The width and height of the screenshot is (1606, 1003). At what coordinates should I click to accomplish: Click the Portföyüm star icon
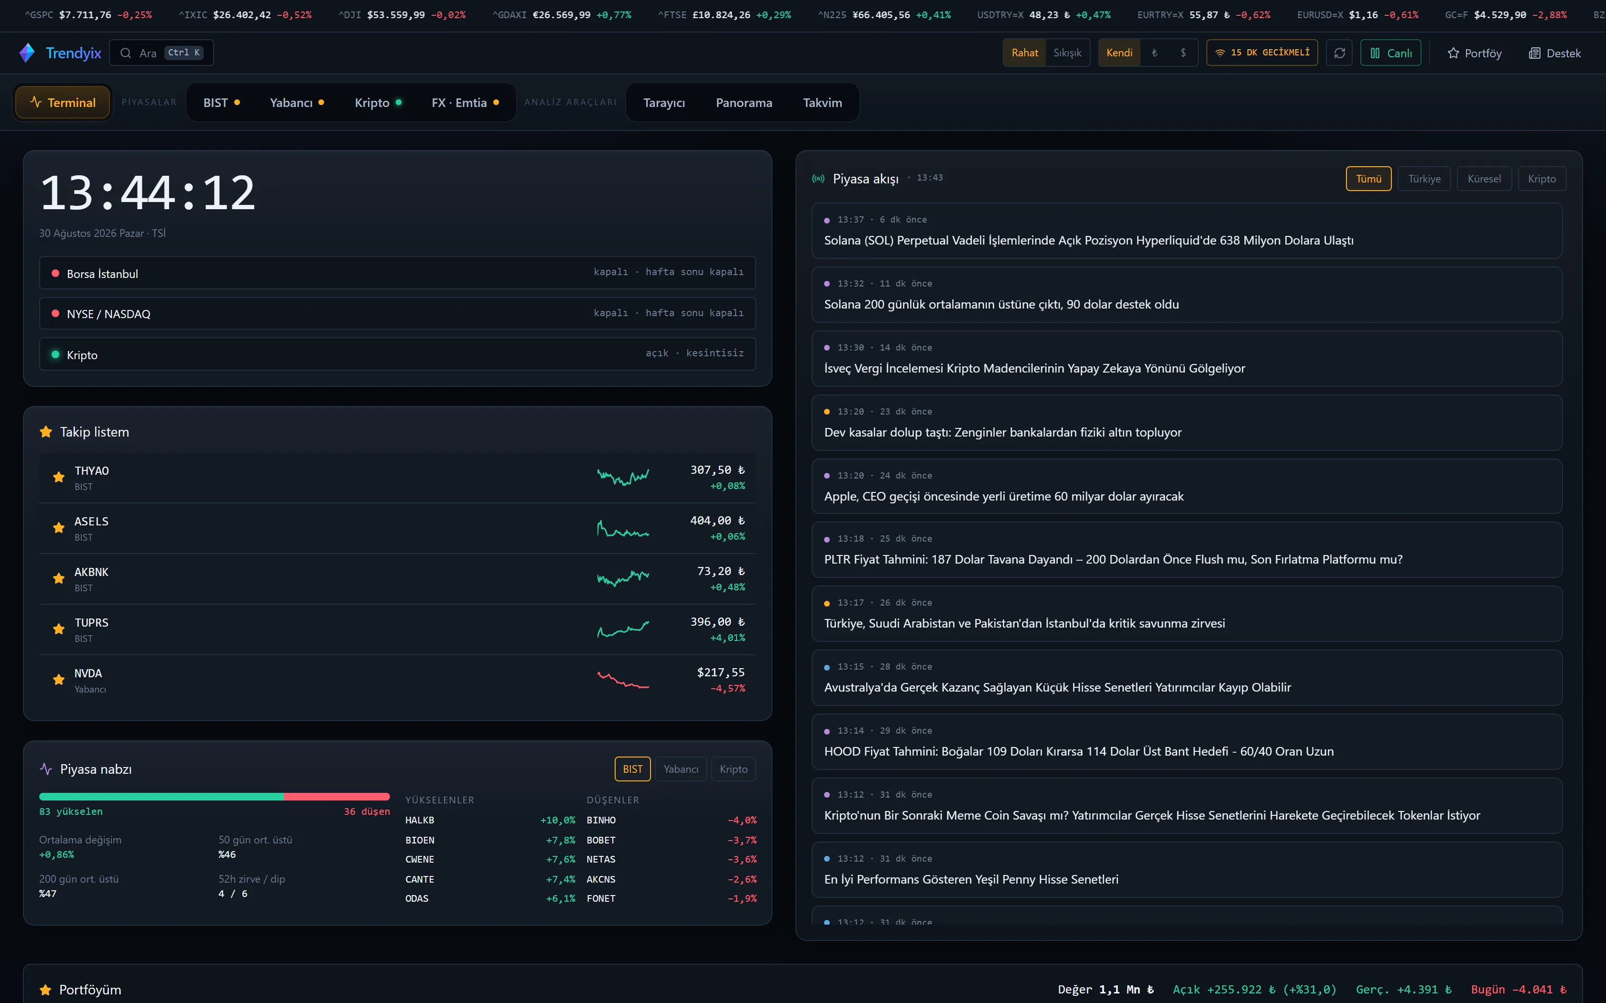pyautogui.click(x=45, y=990)
